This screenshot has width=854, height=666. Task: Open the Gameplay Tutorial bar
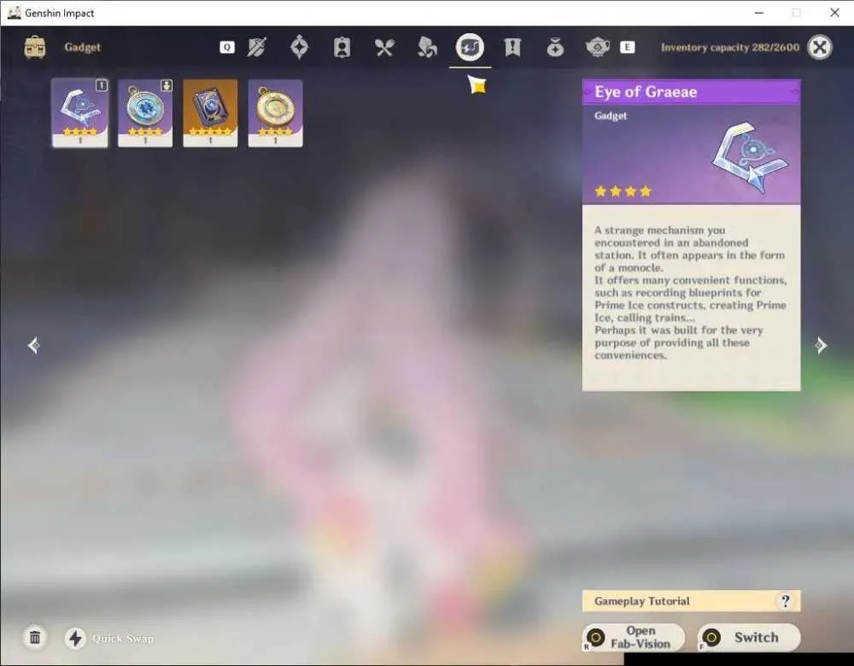(x=691, y=601)
